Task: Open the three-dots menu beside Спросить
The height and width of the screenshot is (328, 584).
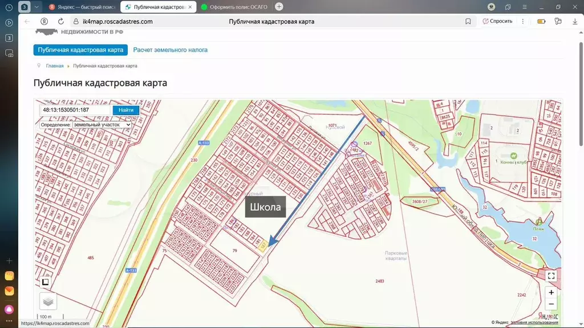Action: point(523,21)
